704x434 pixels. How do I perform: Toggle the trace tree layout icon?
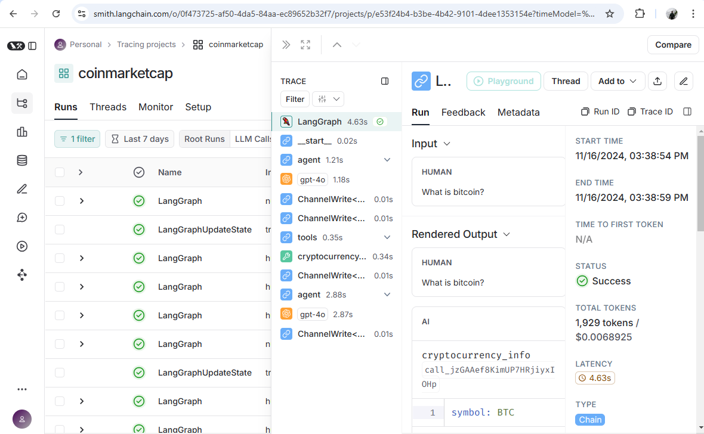click(385, 81)
